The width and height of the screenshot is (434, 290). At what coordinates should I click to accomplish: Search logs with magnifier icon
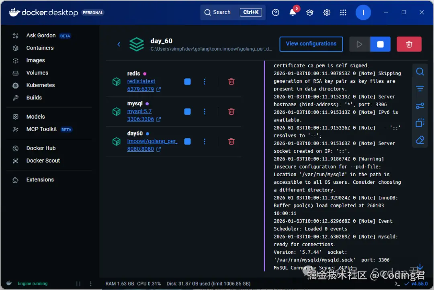(x=420, y=72)
